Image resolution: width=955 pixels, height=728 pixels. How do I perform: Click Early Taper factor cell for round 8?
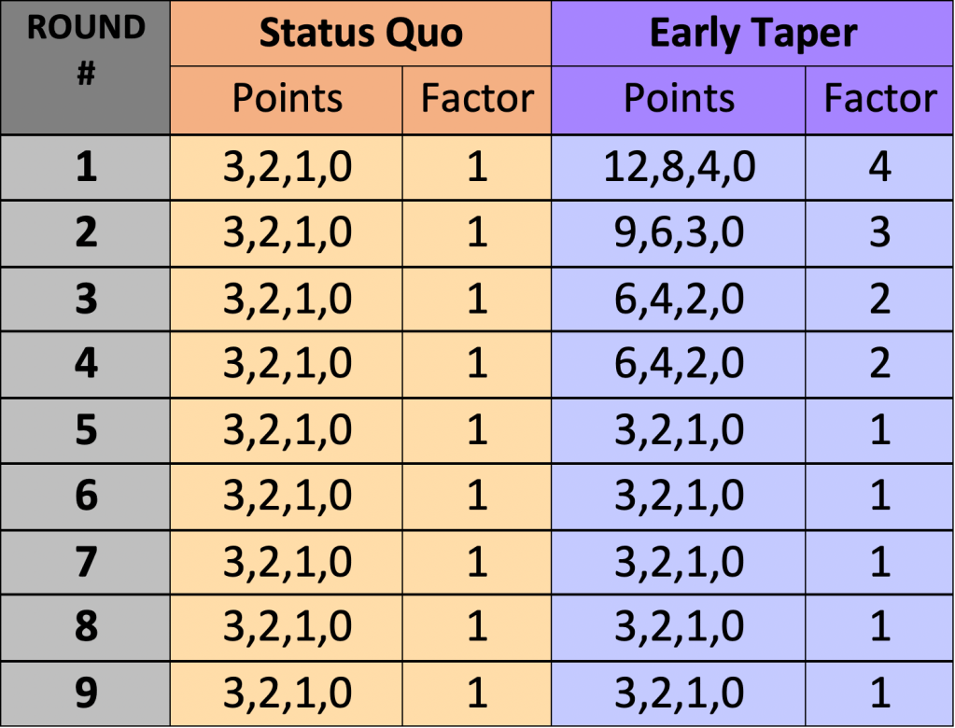[x=879, y=627]
